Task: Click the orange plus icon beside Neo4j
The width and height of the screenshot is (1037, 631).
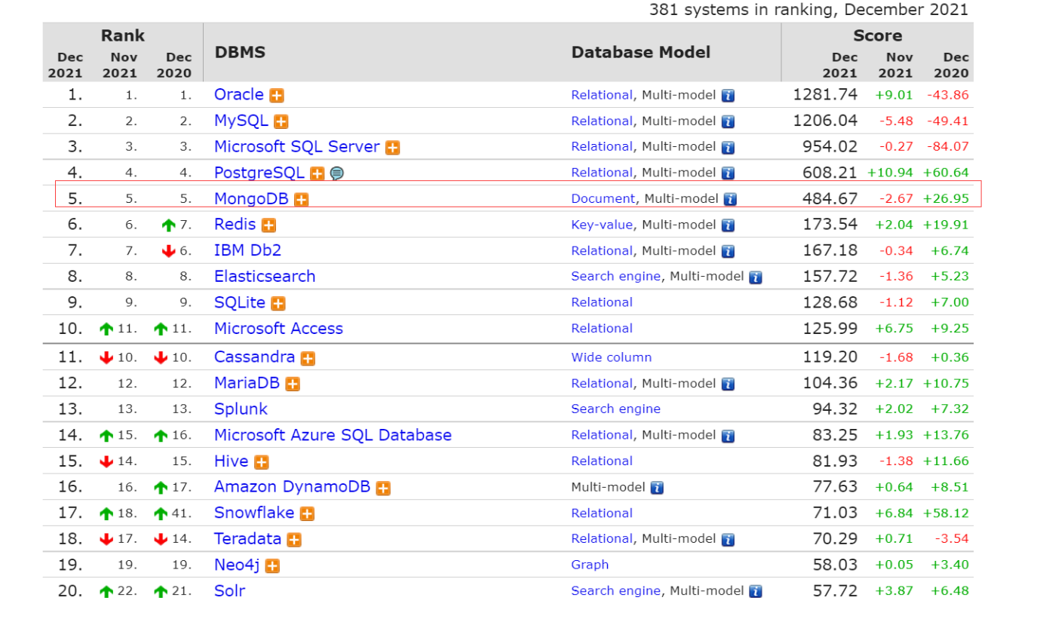Action: pos(272,566)
